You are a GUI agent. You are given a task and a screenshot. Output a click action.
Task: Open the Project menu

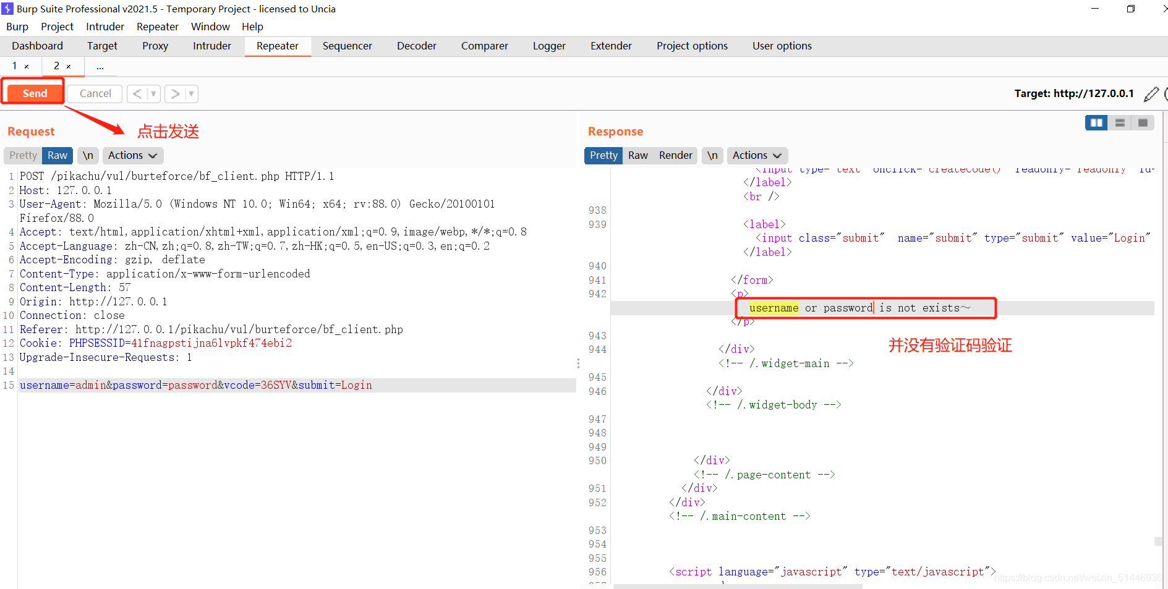tap(57, 27)
